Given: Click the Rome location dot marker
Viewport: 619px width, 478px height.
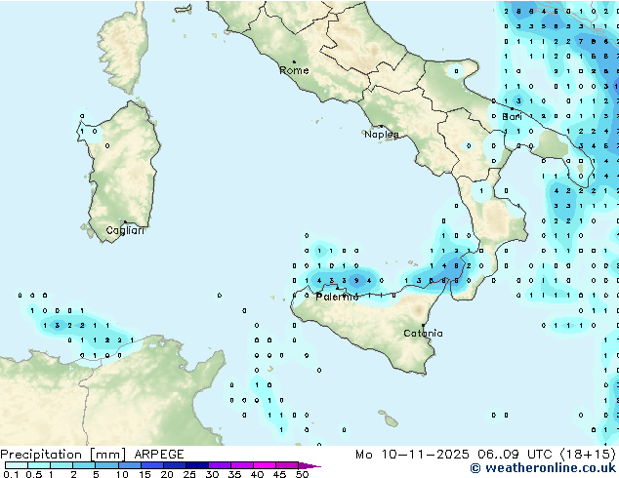Looking at the screenshot, I should [x=294, y=61].
